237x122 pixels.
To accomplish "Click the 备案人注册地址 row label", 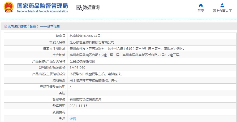I will (x=54, y=48).
